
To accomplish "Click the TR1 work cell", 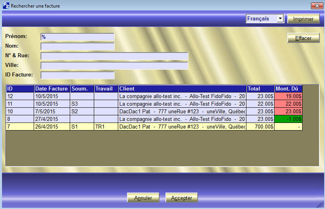I will (x=106, y=127).
